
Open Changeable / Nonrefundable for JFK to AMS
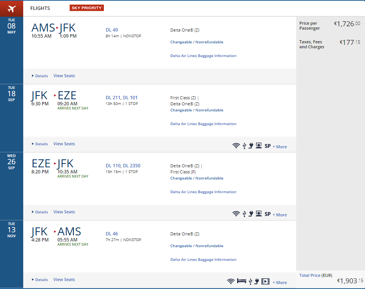(197, 246)
